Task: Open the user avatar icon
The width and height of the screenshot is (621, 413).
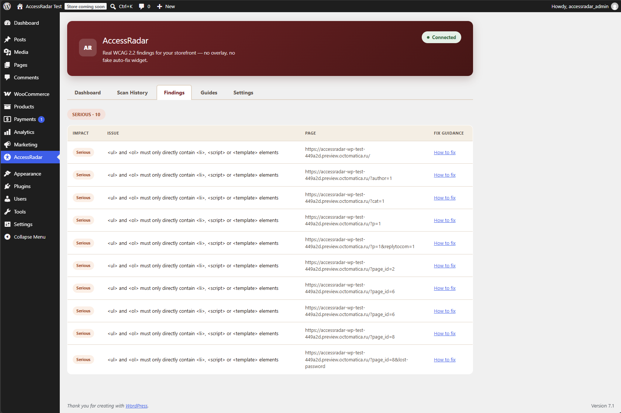Action: click(614, 6)
